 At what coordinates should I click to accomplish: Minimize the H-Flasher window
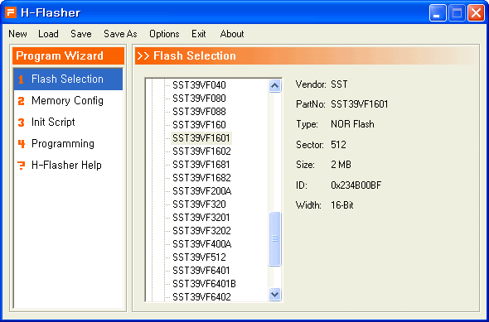438,13
